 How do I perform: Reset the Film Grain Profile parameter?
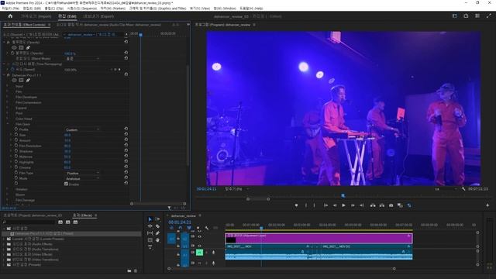(x=126, y=129)
